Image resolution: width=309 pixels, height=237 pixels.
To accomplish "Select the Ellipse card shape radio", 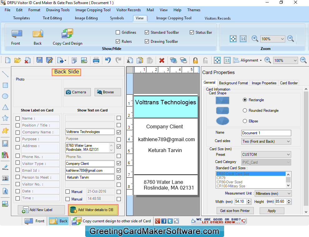I will coord(245,121).
